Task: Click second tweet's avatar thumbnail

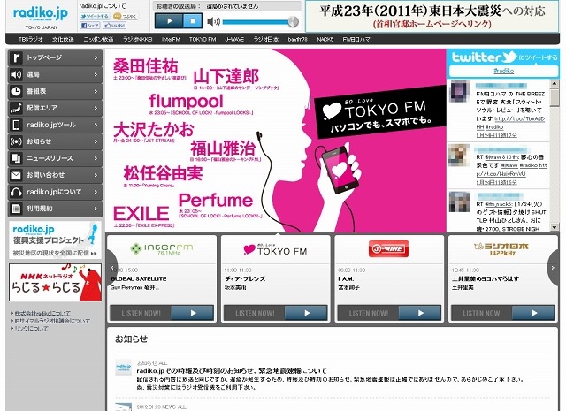Action: (x=459, y=156)
